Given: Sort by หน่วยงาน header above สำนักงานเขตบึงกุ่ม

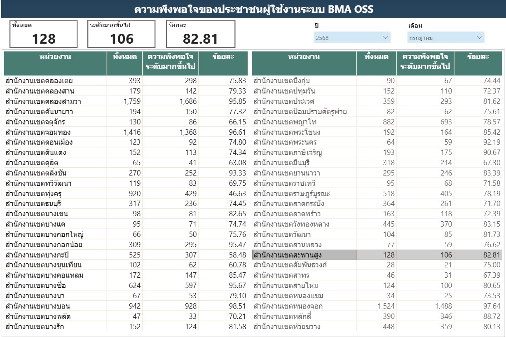Looking at the screenshot, I should coord(304,63).
